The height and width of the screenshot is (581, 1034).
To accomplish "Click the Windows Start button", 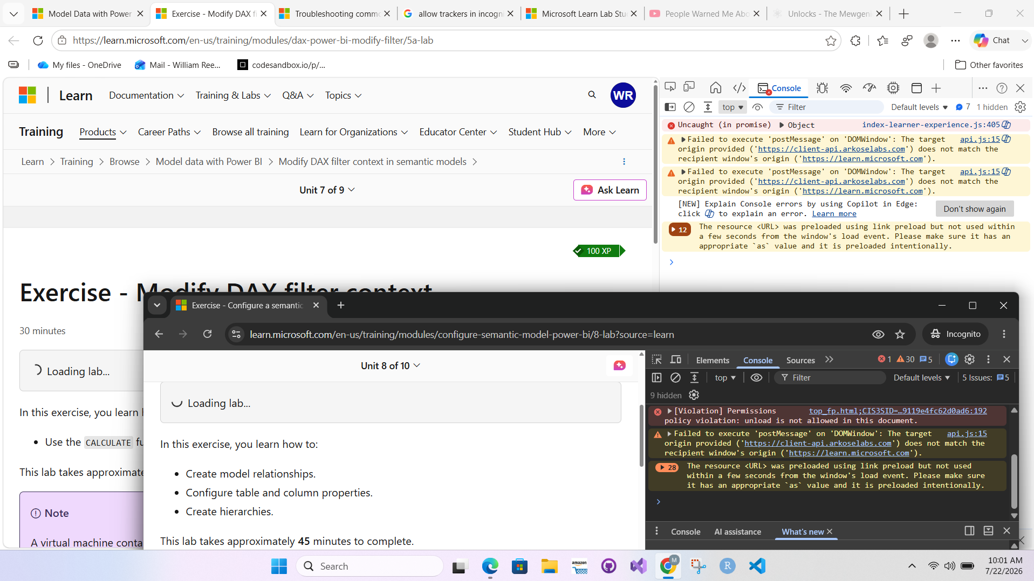I will pyautogui.click(x=279, y=566).
